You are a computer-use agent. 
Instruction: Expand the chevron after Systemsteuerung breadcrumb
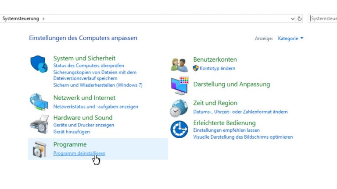click(x=43, y=19)
